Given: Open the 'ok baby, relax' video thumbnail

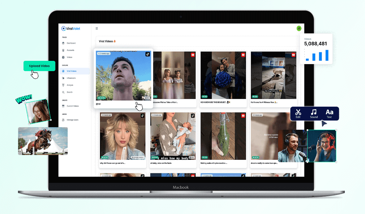Looking at the screenshot, I should pos(173,136).
